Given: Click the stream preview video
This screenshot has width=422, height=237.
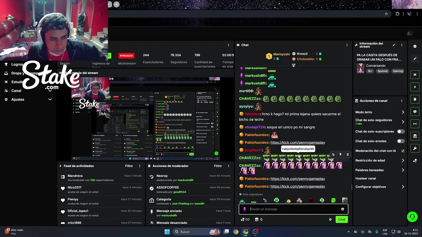Looking at the screenshot, I should pyautogui.click(x=145, y=119).
